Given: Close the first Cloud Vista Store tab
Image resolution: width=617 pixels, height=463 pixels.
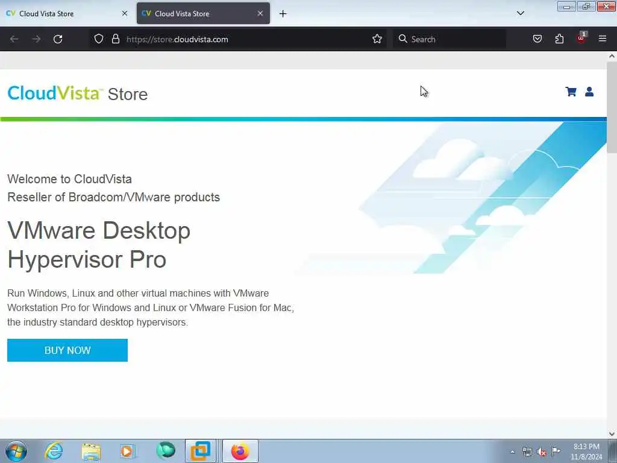Looking at the screenshot, I should click(125, 13).
